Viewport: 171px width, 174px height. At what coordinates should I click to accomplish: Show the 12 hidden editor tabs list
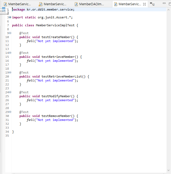click(x=152, y=4)
